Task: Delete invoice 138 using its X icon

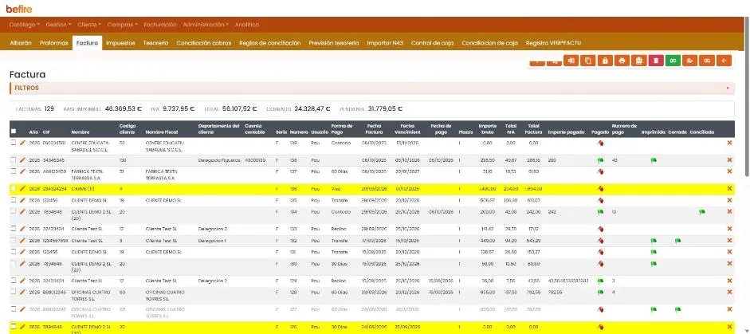Action: (729, 159)
